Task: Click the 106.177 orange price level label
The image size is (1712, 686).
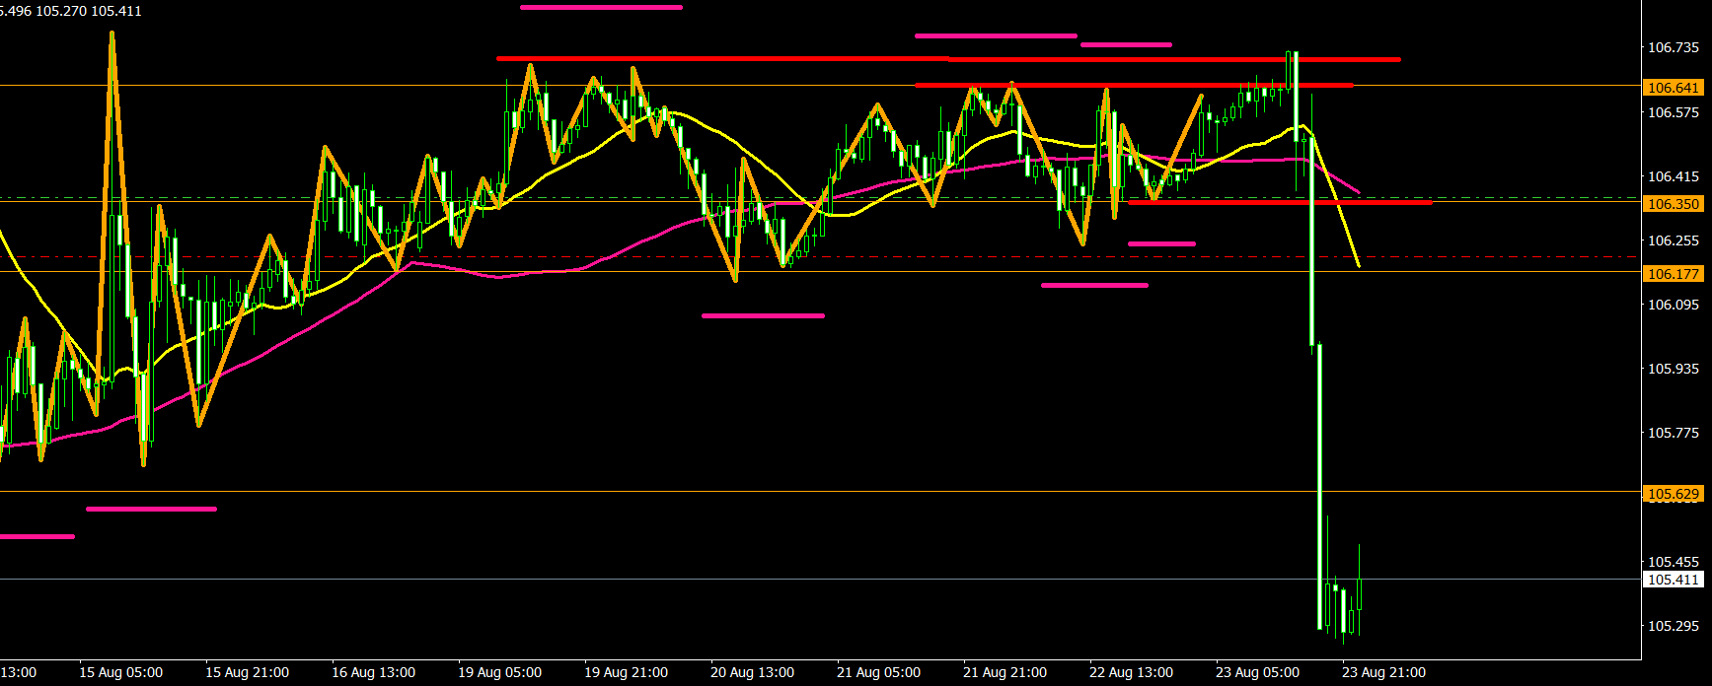Action: [x=1674, y=274]
